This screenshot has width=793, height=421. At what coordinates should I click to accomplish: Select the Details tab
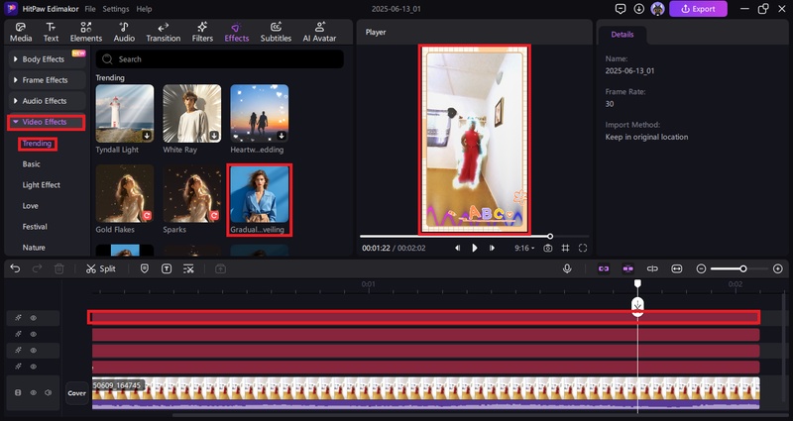pos(623,35)
